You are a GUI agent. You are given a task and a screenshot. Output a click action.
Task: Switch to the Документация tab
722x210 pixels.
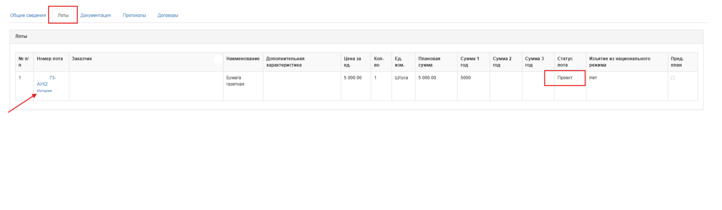tap(96, 15)
